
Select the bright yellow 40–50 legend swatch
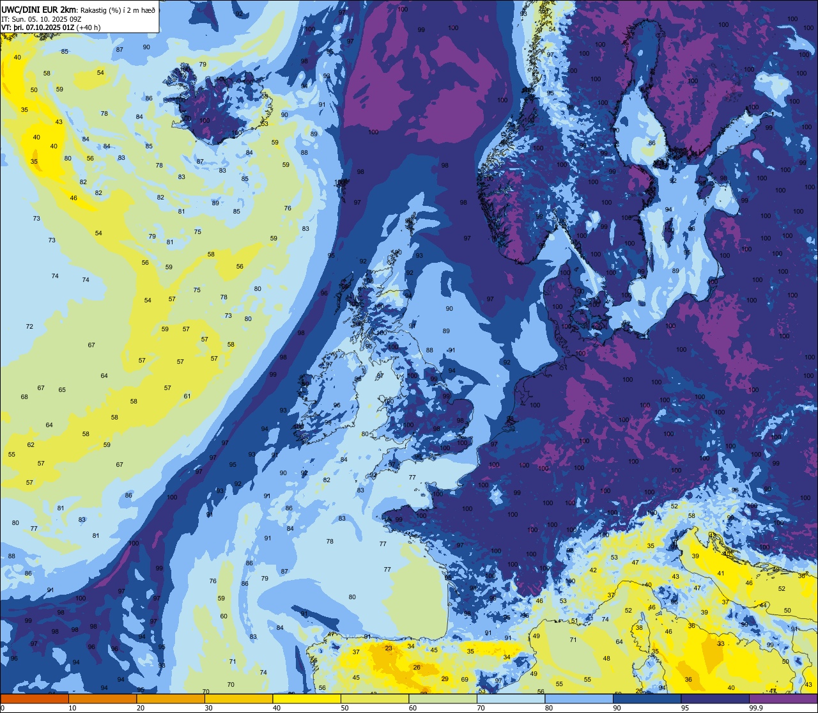tap(307, 698)
